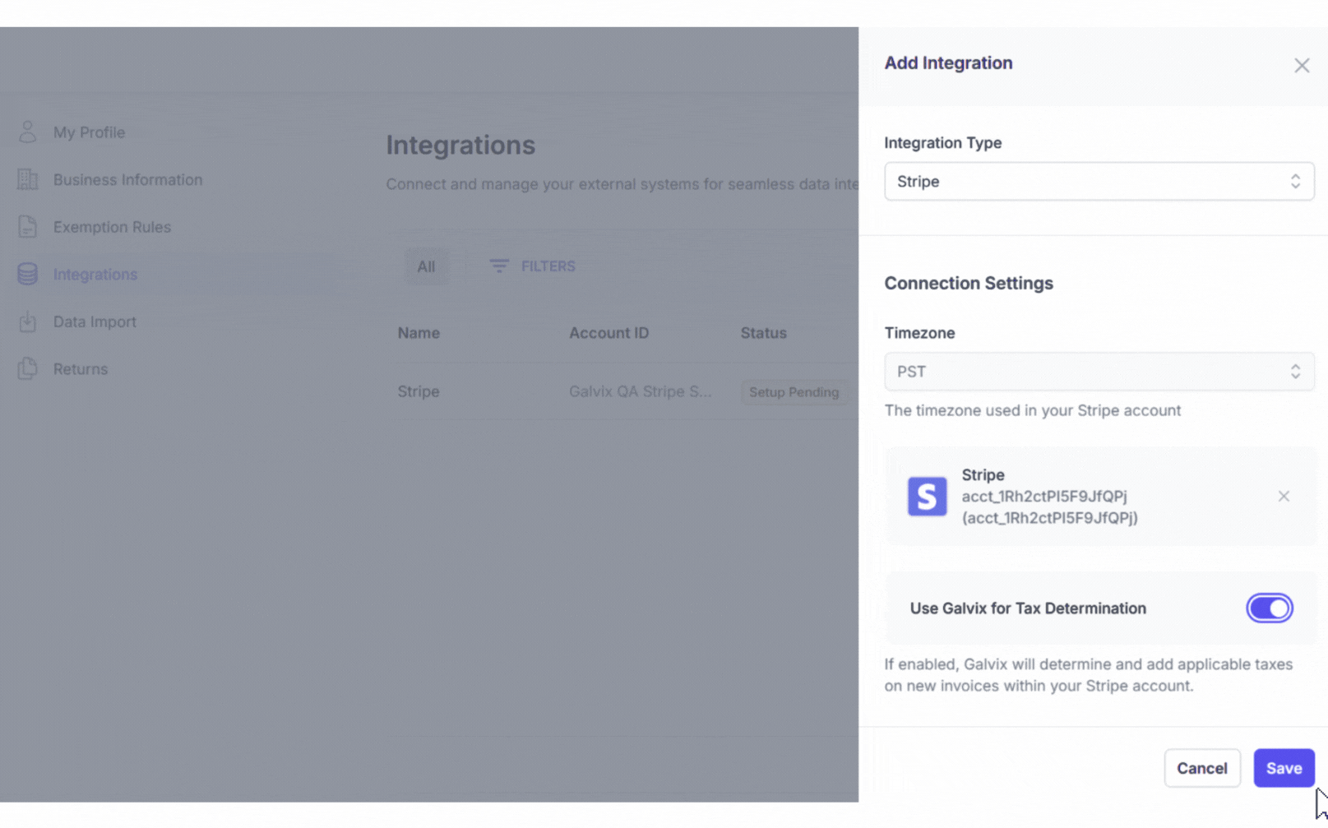Click the Integrations database icon
Screen dimensions: 1328x828
(x=27, y=274)
